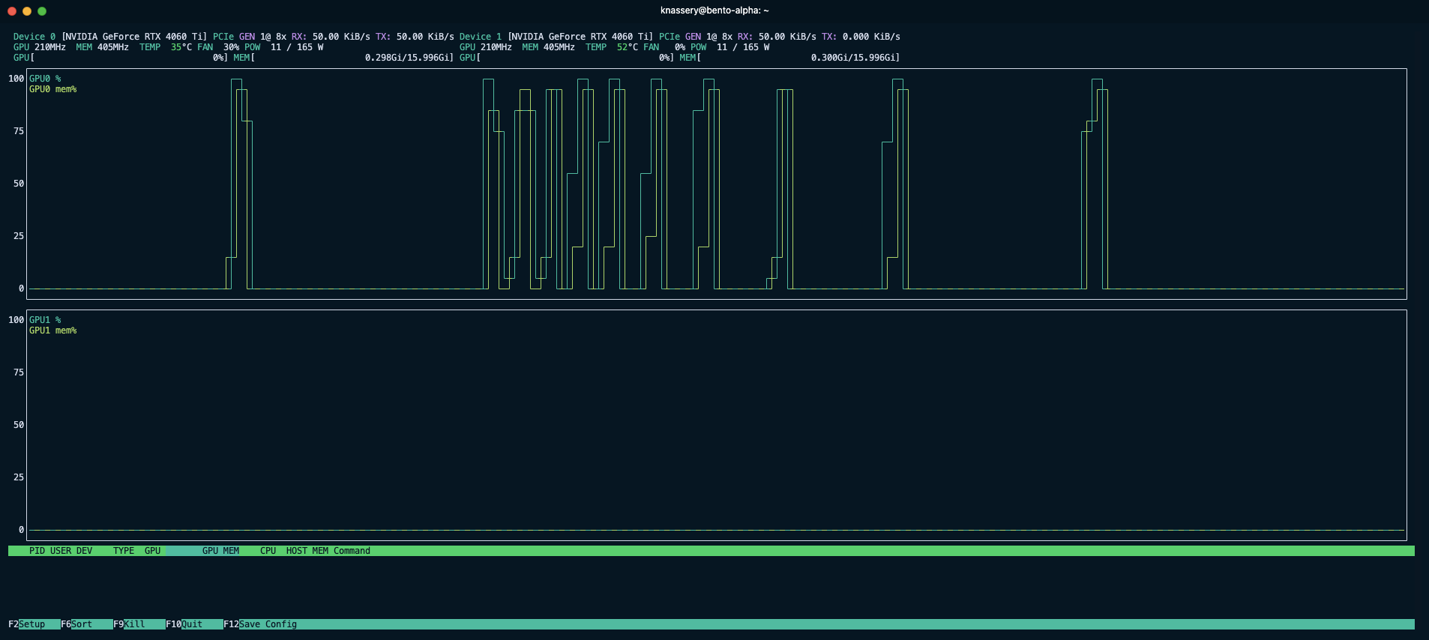Click the USER column header
1429x640 pixels.
point(61,551)
